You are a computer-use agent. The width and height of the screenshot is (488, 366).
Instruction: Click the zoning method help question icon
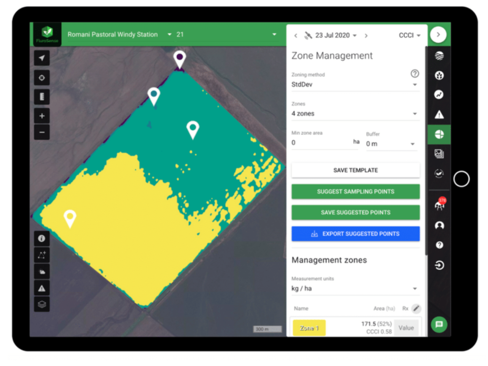(415, 74)
